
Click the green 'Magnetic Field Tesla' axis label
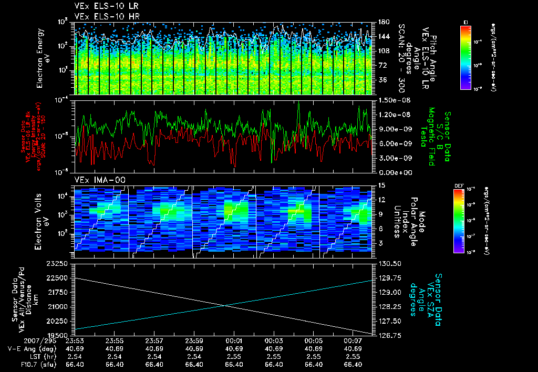(x=428, y=137)
